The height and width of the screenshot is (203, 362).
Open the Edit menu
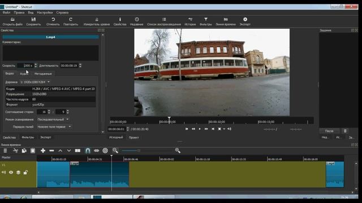(19, 12)
